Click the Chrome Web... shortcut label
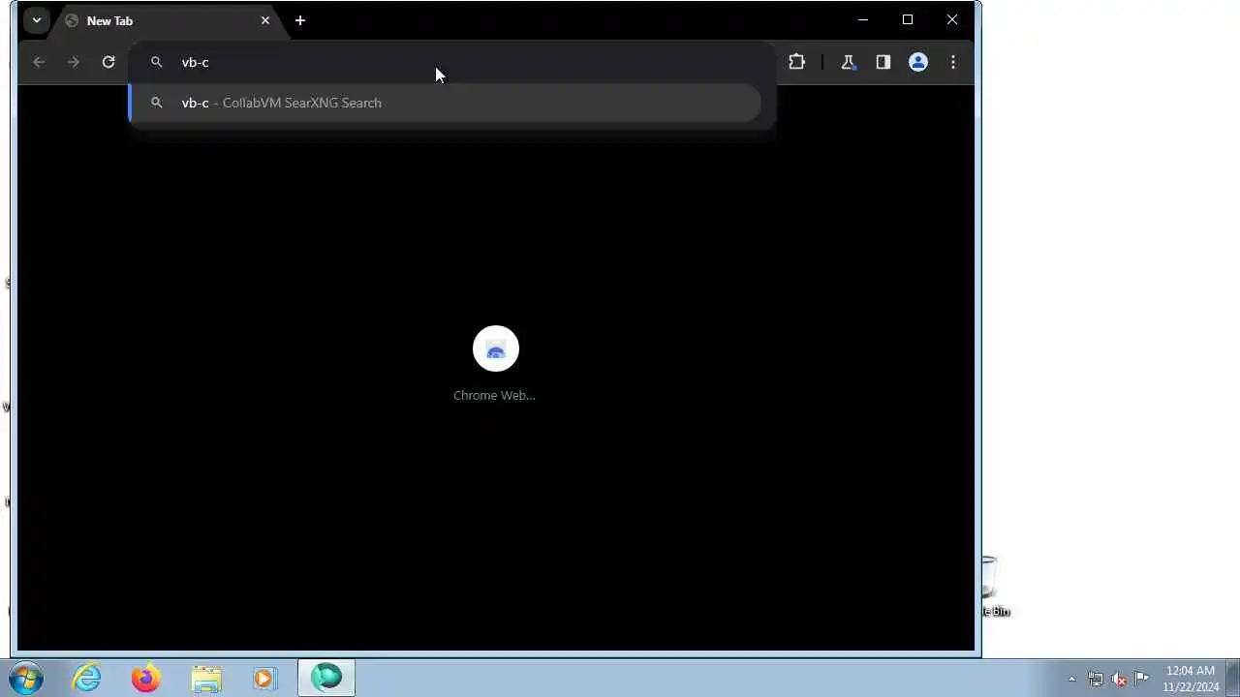The height and width of the screenshot is (697, 1240). [x=494, y=395]
